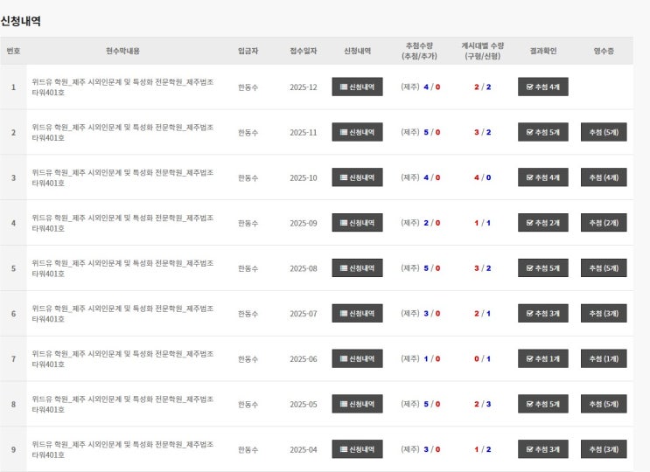Open receipt 추첨 (3개) for 2025-04

pyautogui.click(x=604, y=449)
